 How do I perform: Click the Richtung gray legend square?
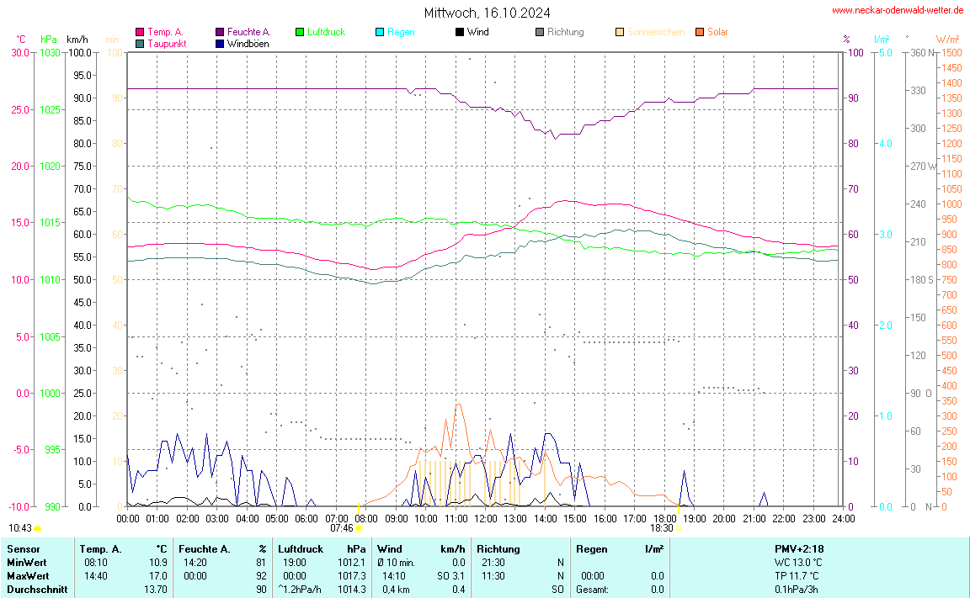540,32
